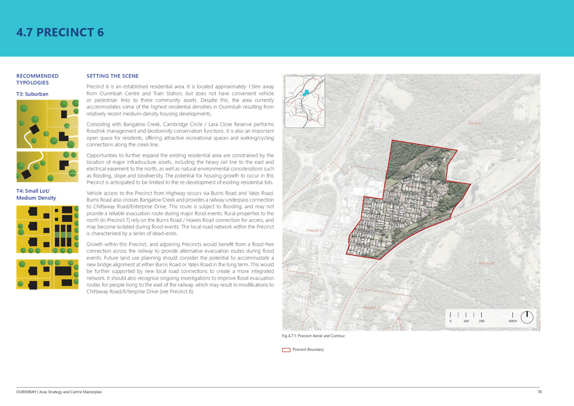Click the 400m mark on scale bar
Screen dimensions: 574x406
click(x=512, y=321)
